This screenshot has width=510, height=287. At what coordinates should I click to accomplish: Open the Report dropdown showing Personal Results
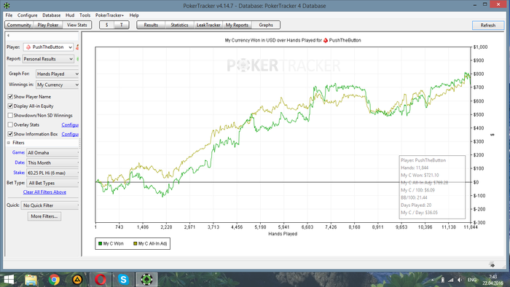click(48, 59)
